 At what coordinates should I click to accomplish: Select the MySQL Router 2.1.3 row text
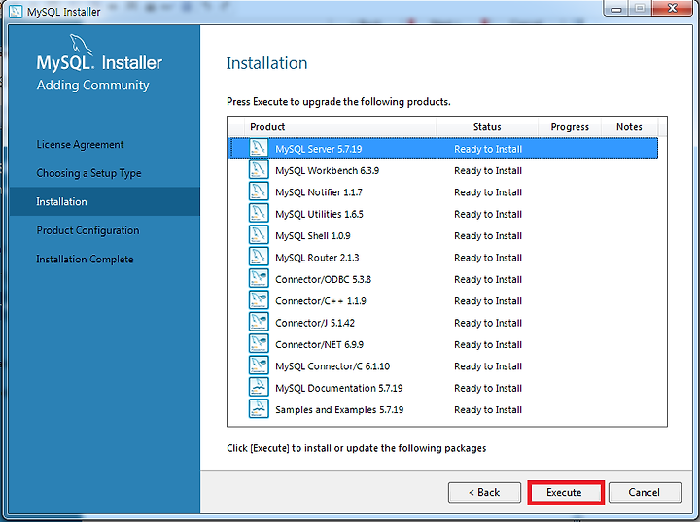(x=317, y=258)
